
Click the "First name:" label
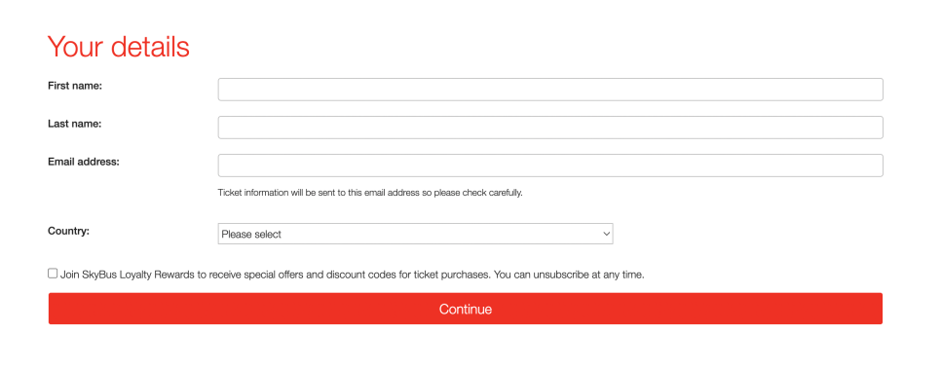[75, 86]
